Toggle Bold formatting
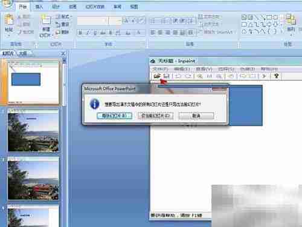This screenshot has height=227, width=302. pyautogui.click(x=80, y=33)
